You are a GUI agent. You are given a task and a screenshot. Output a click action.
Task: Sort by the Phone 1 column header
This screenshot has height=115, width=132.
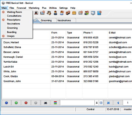pyautogui.click(x=95, y=33)
